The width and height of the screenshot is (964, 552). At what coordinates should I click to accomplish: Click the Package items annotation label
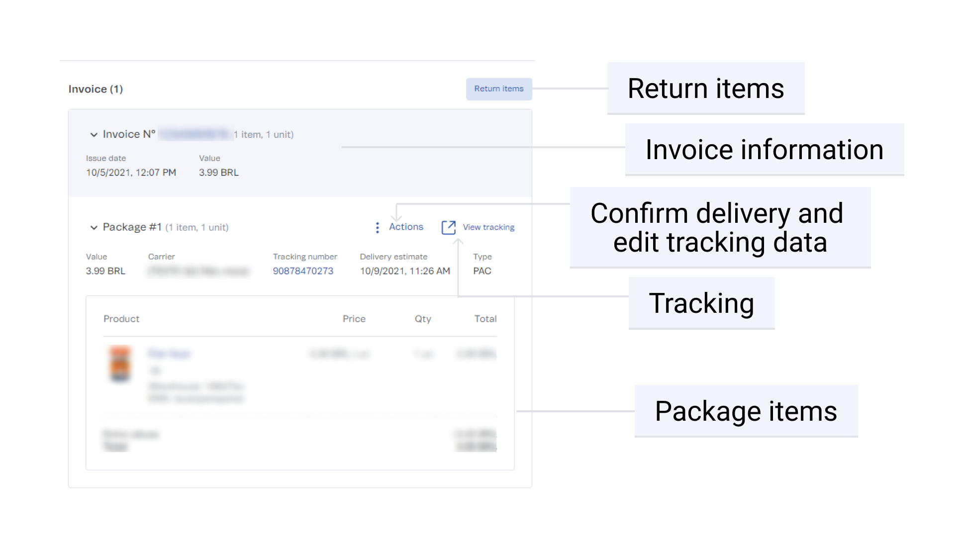tap(746, 411)
